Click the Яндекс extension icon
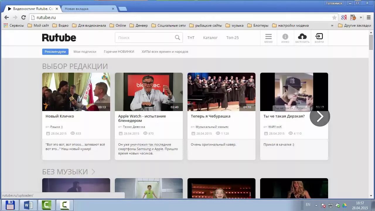375x211 pixels. (344, 18)
